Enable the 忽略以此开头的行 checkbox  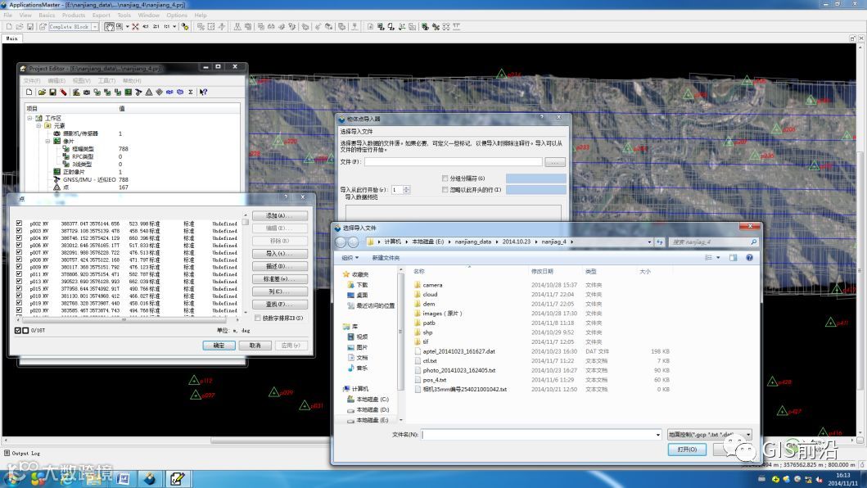445,190
